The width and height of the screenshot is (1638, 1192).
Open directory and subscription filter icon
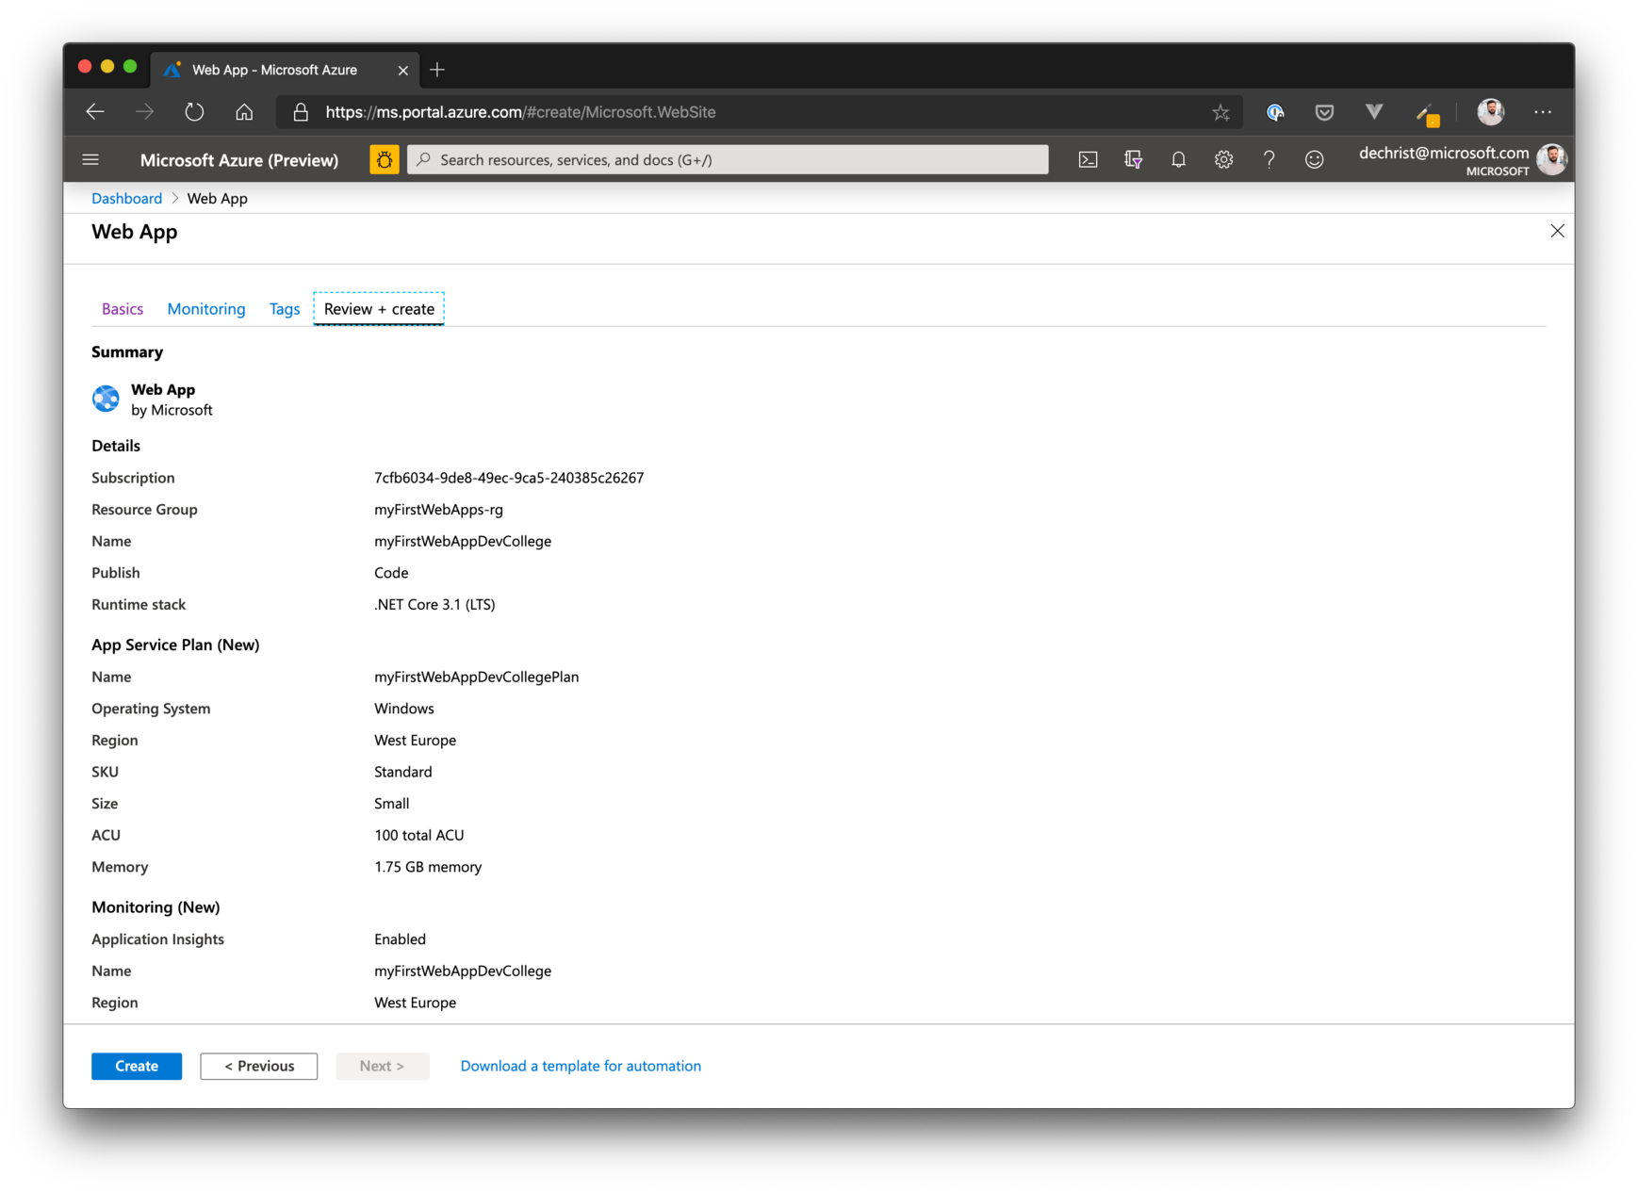tap(1133, 160)
